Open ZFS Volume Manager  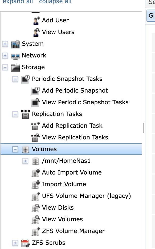73,231
